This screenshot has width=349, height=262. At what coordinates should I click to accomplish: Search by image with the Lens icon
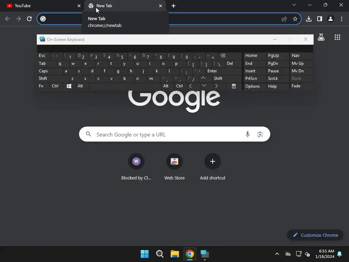(x=260, y=134)
